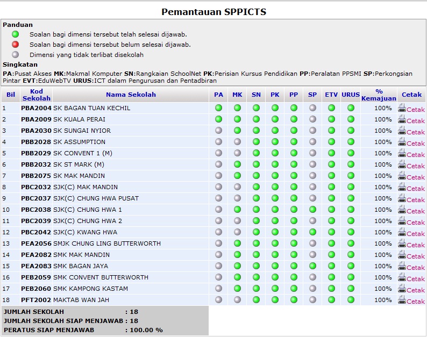Click printer icon for SK BAGAN TUAN KECHIL
Viewport: 427px width, 337px height.
point(402,108)
